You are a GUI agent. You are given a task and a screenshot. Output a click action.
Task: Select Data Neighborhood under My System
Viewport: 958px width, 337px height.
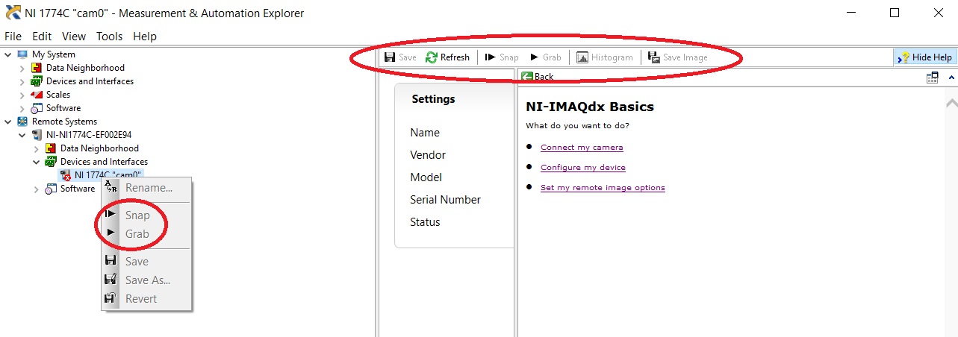pos(85,68)
